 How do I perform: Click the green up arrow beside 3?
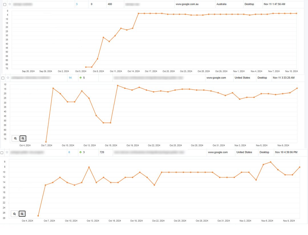click(x=80, y=152)
